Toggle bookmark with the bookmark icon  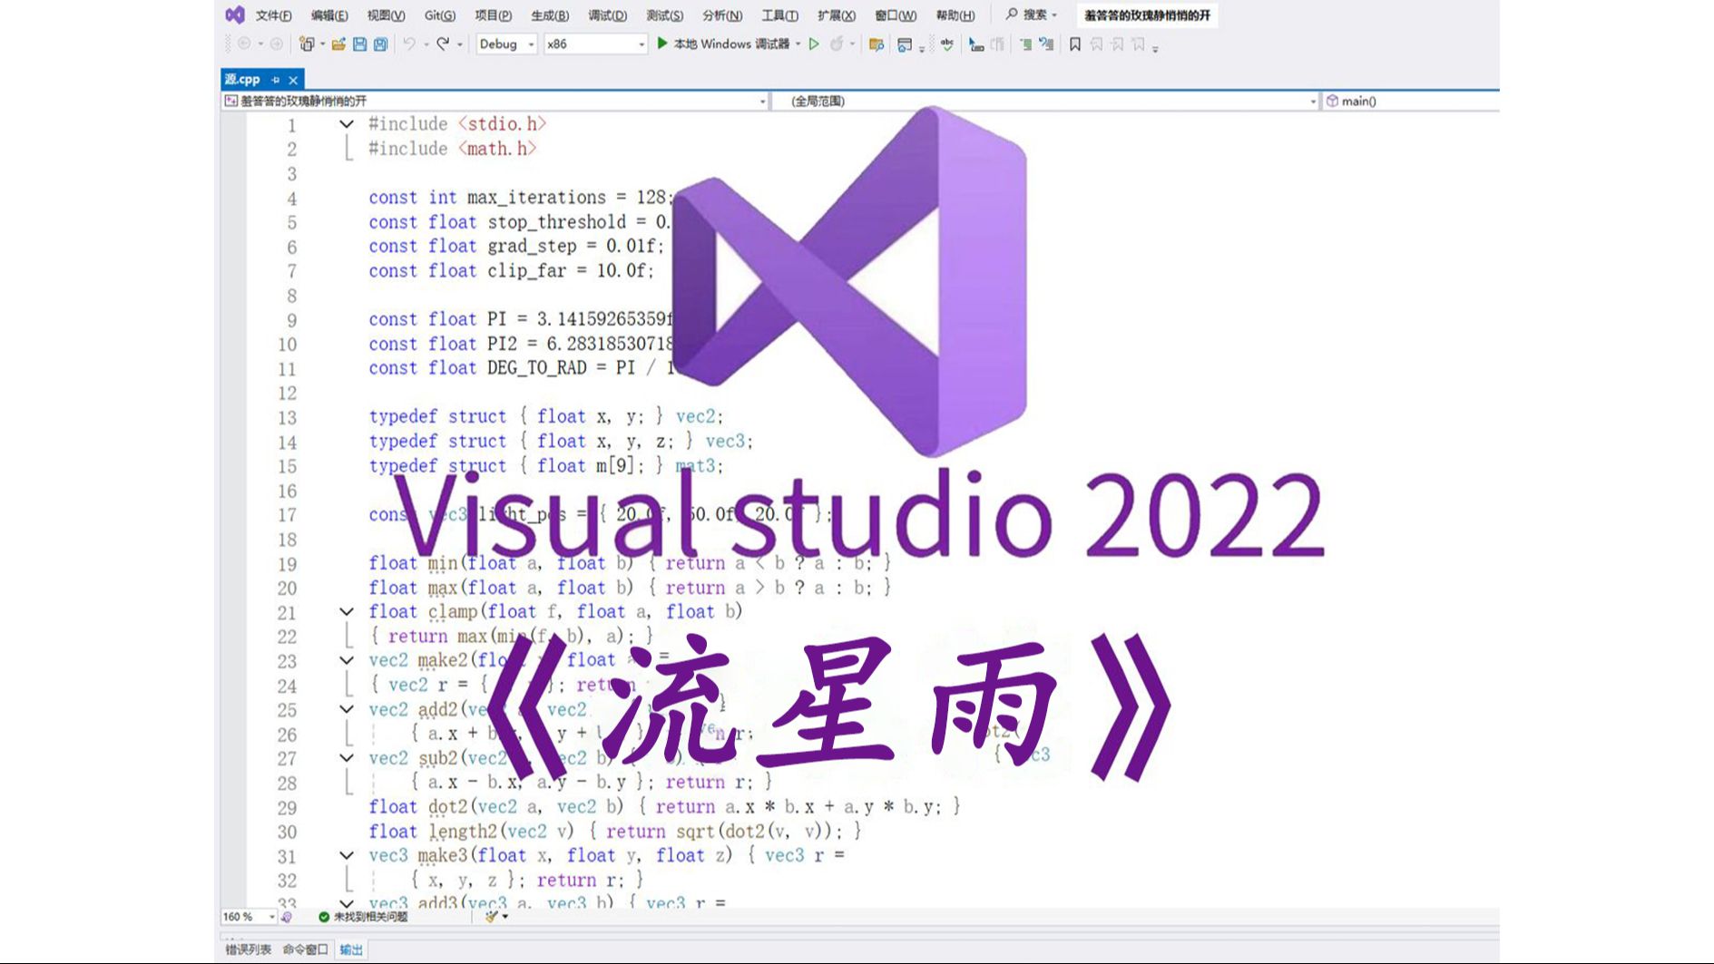pyautogui.click(x=1075, y=44)
